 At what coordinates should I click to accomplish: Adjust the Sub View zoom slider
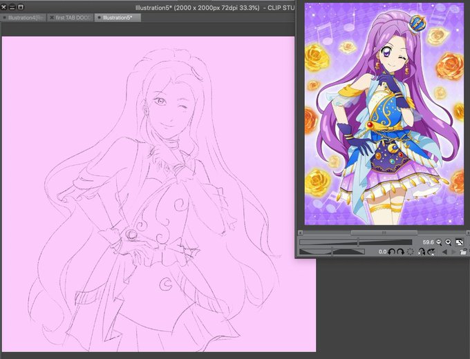click(356, 242)
